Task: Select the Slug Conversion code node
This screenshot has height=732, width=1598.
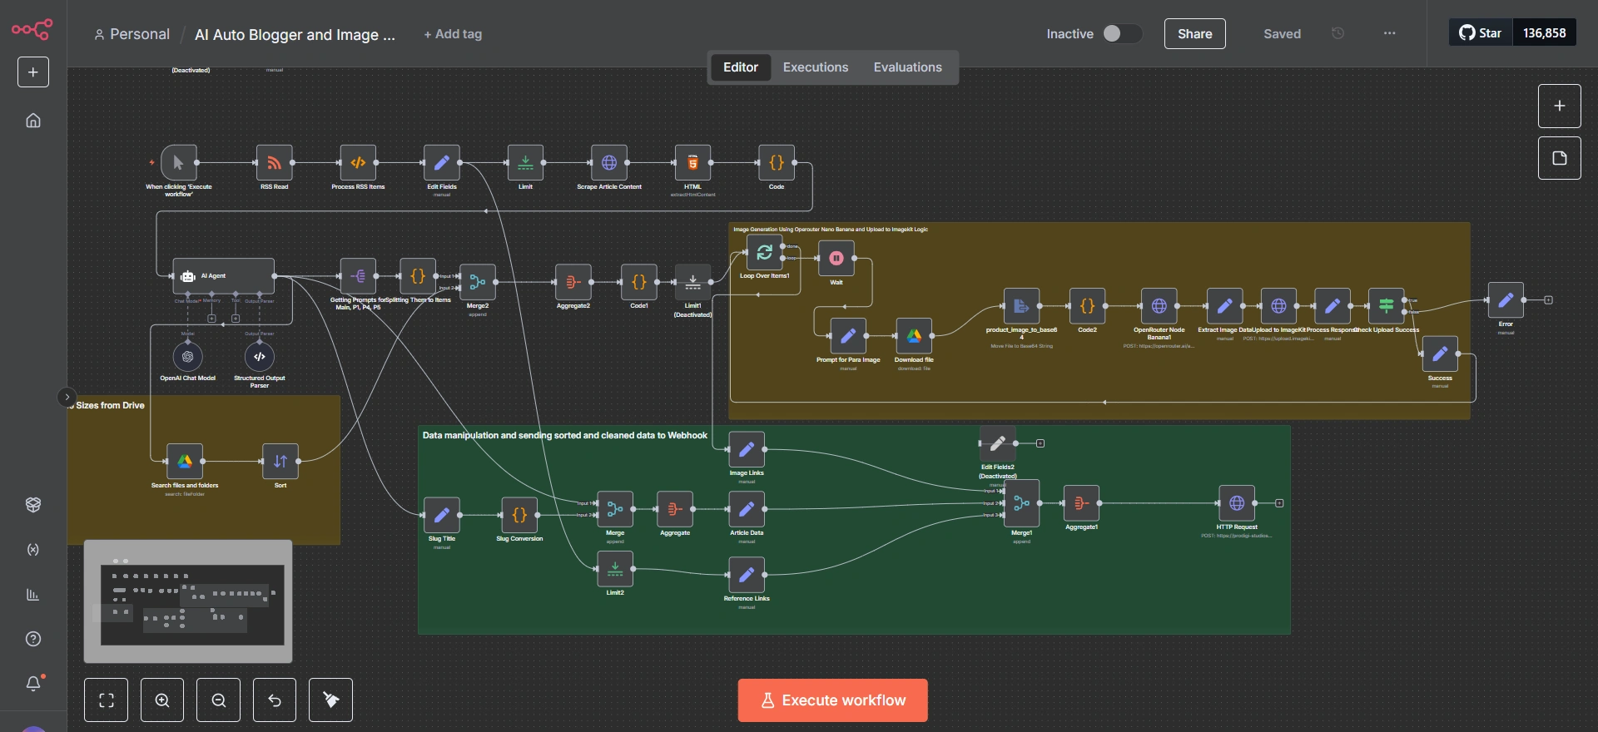Action: click(519, 515)
